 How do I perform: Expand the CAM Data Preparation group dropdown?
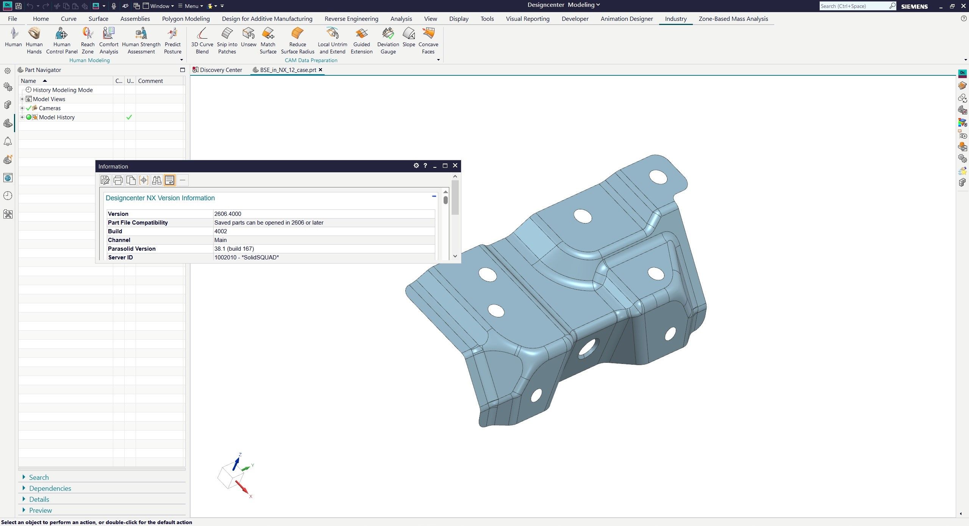click(x=438, y=60)
